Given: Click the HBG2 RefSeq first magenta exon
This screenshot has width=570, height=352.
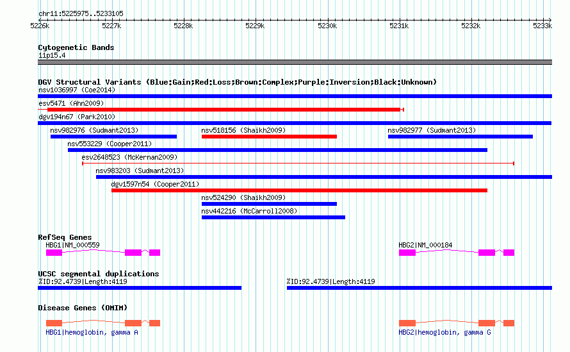Looking at the screenshot, I should coord(407,253).
